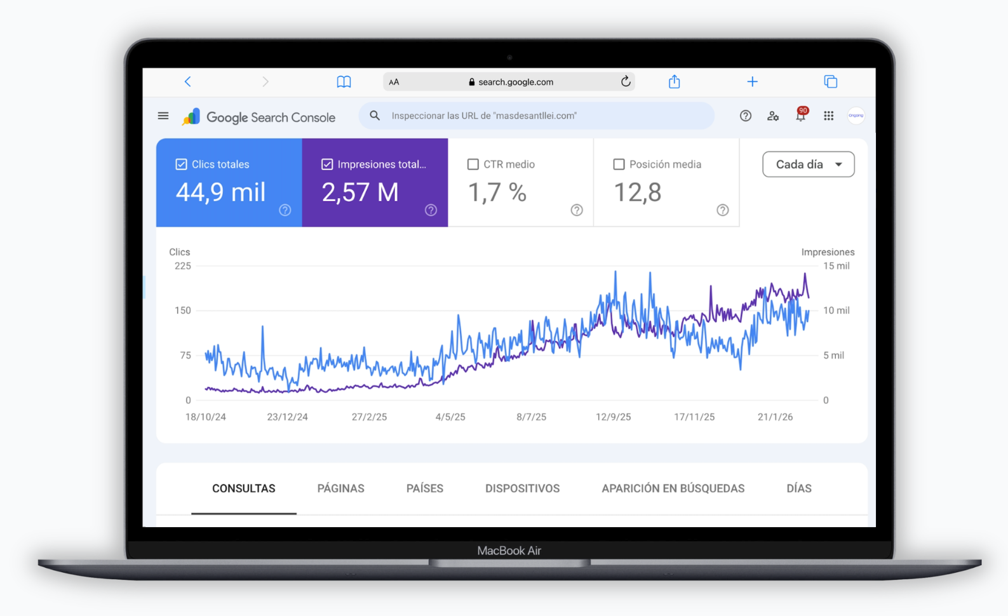Switch to the DISPOSITIVOS tab
1008x616 pixels.
coord(522,488)
